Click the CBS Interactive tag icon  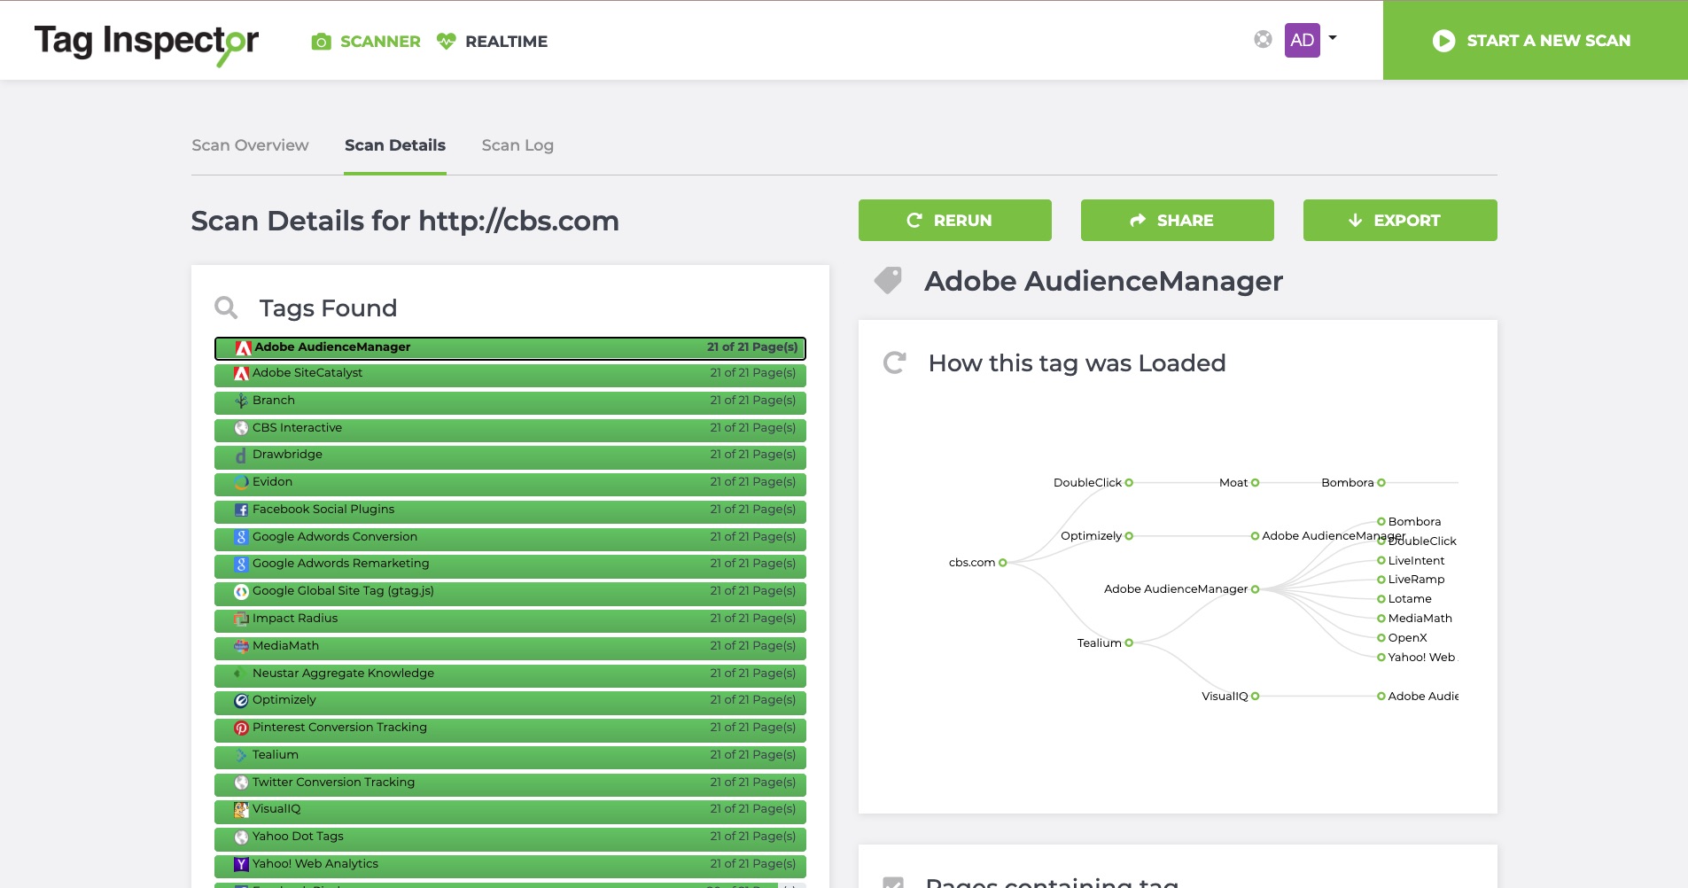click(x=241, y=428)
